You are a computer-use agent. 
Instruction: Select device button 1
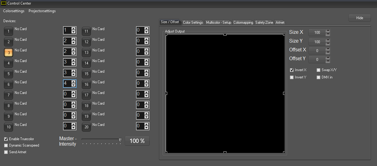pyautogui.click(x=9, y=31)
